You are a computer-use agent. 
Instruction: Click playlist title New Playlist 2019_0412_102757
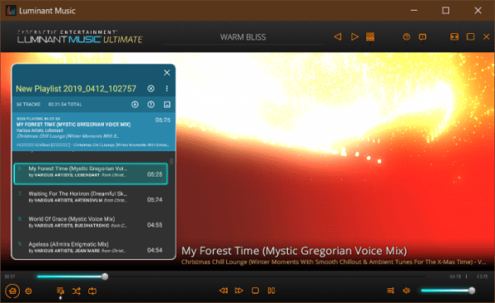76,89
